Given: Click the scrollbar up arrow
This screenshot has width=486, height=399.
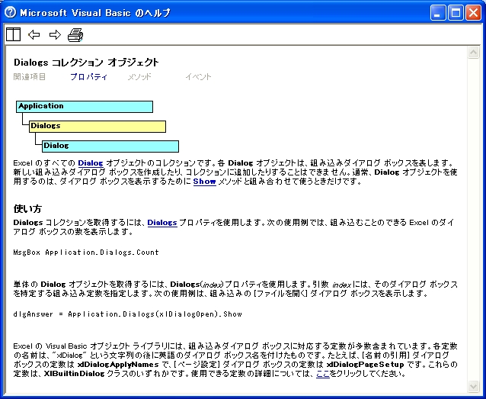Looking at the screenshot, I should click(473, 52).
